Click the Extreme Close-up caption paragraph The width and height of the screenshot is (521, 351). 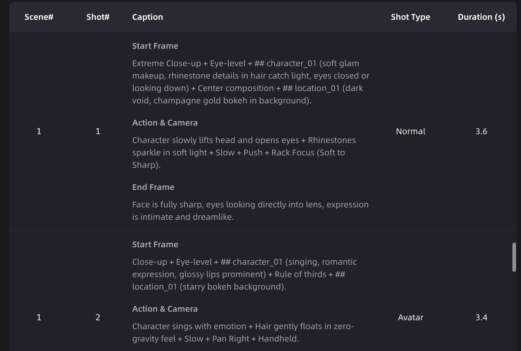click(x=250, y=82)
